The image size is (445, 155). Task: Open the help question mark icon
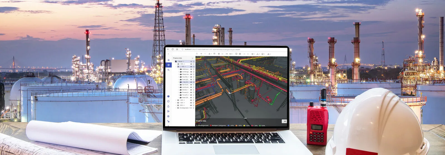pyautogui.click(x=168, y=96)
